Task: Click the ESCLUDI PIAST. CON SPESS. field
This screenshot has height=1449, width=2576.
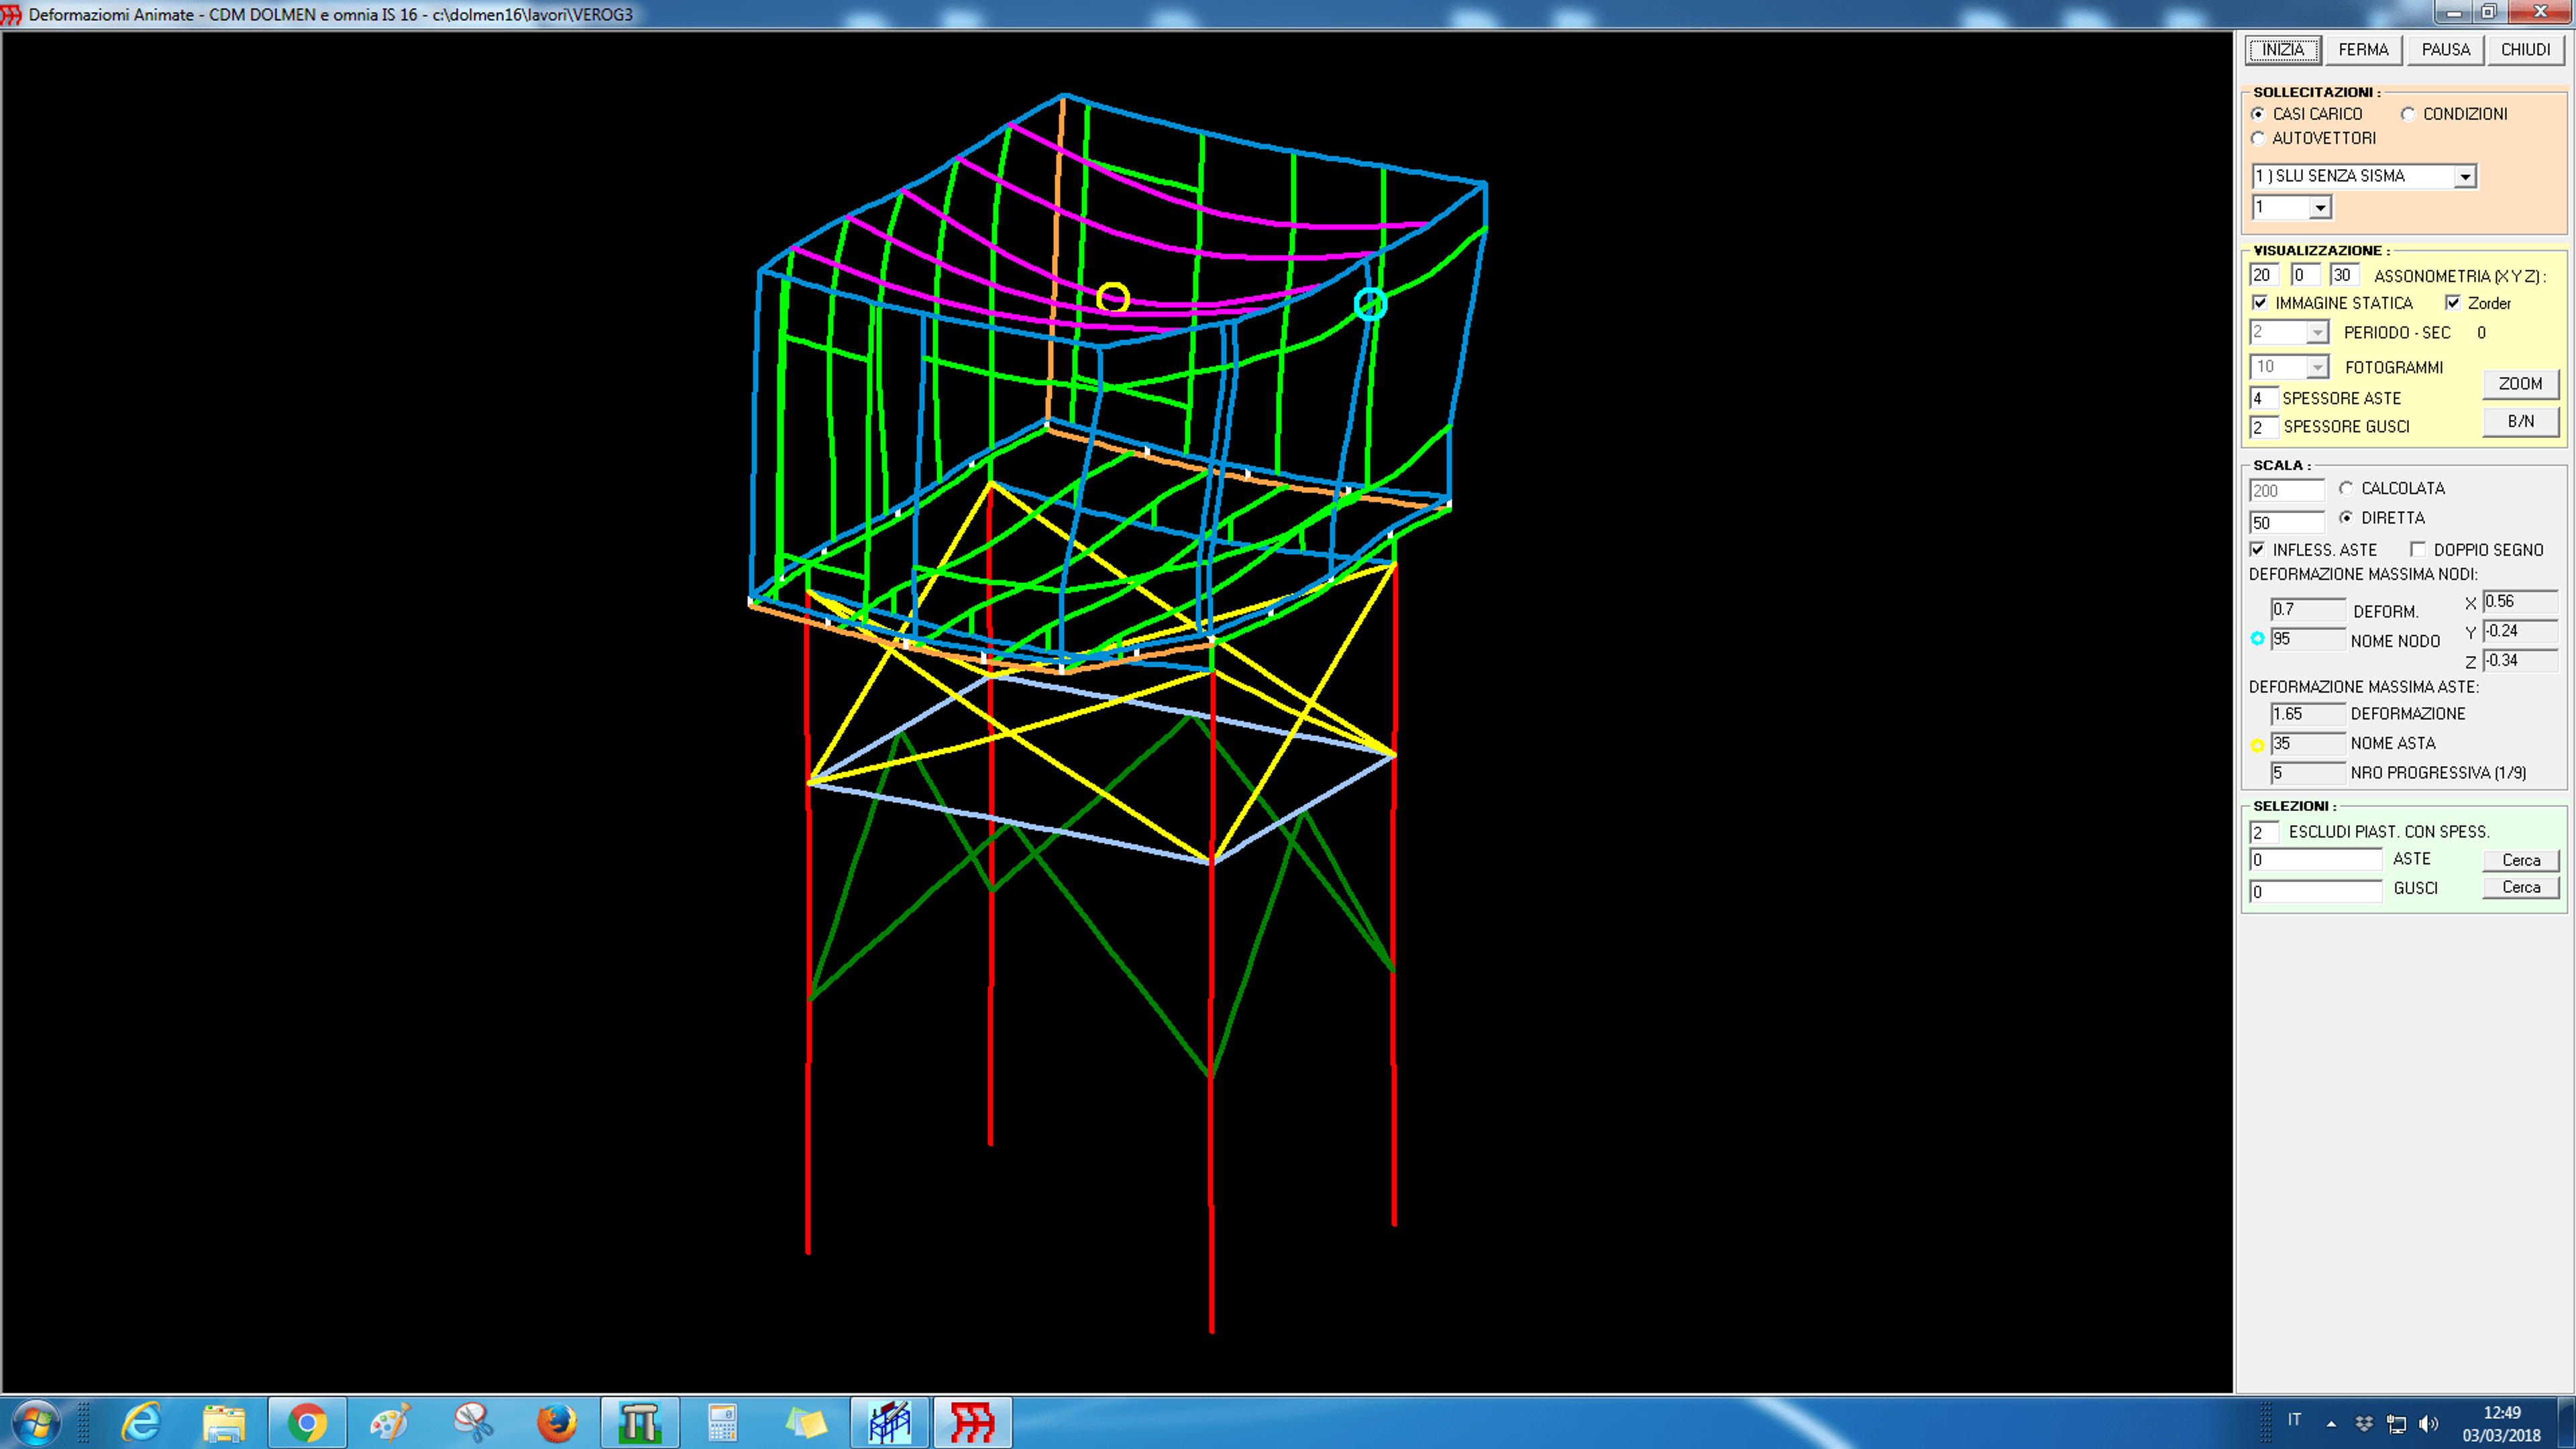Action: [x=2264, y=832]
